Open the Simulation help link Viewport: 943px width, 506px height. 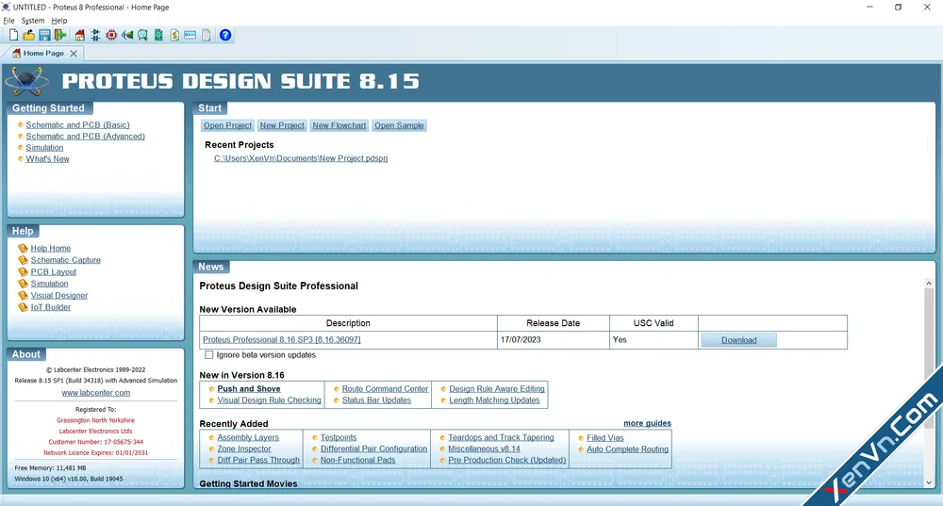pyautogui.click(x=49, y=284)
